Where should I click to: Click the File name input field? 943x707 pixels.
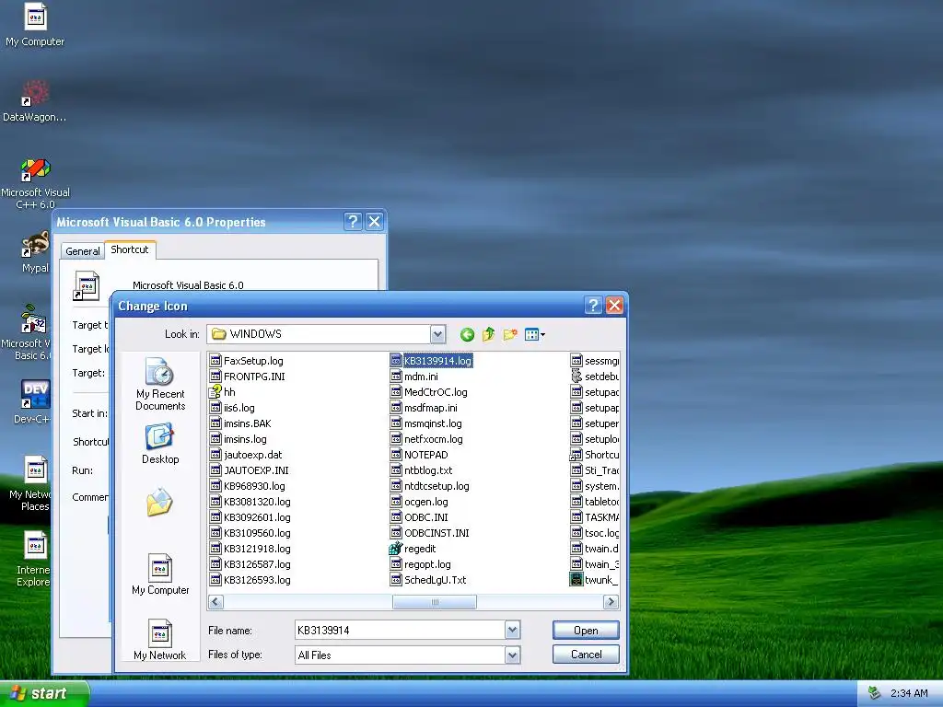click(401, 630)
